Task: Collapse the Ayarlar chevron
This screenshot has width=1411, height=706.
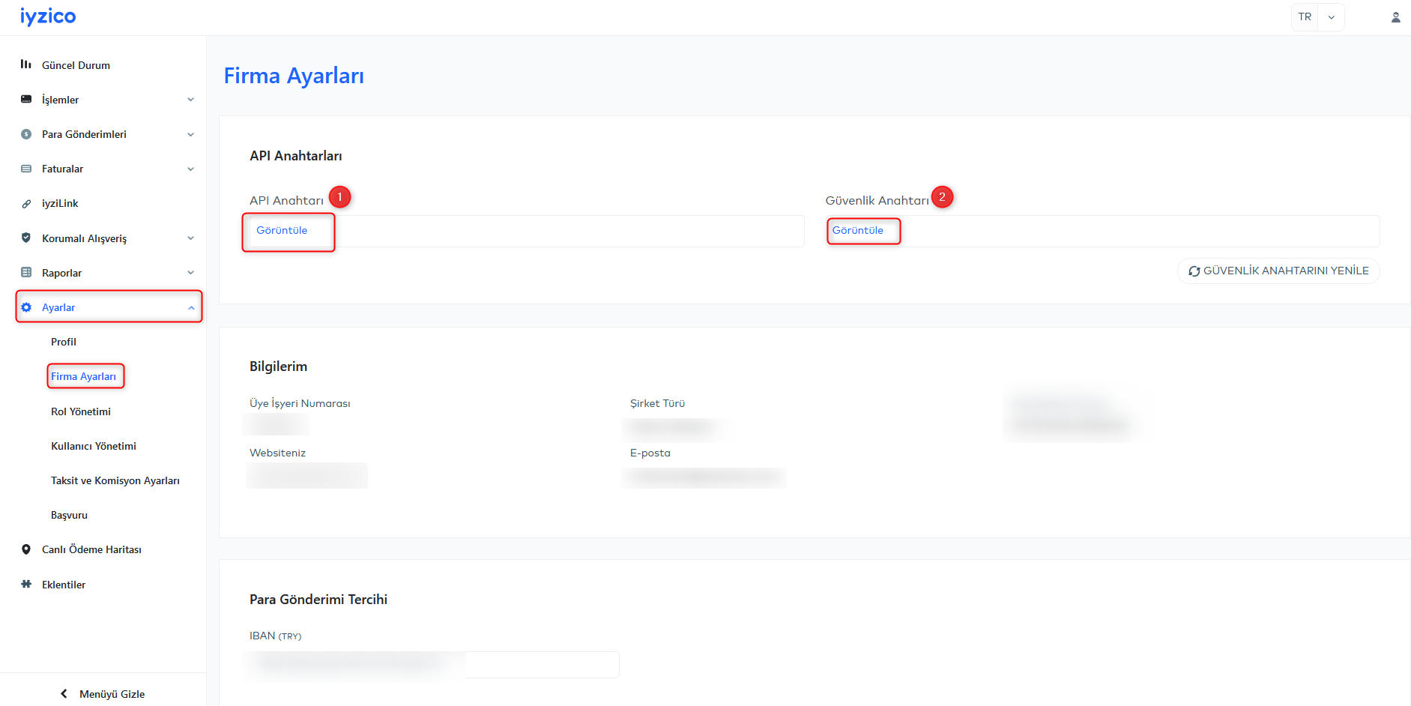Action: pyautogui.click(x=190, y=307)
